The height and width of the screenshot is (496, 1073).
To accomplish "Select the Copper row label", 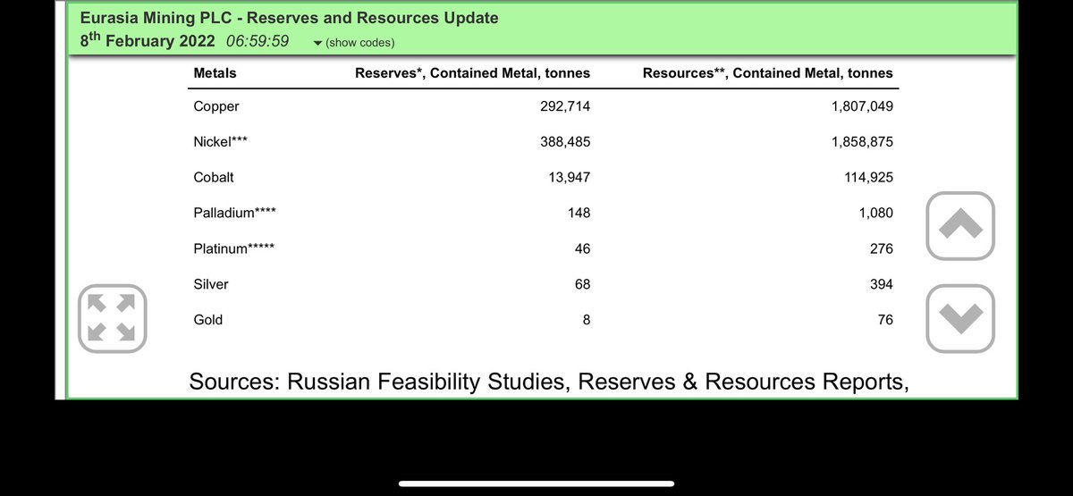I will (216, 106).
